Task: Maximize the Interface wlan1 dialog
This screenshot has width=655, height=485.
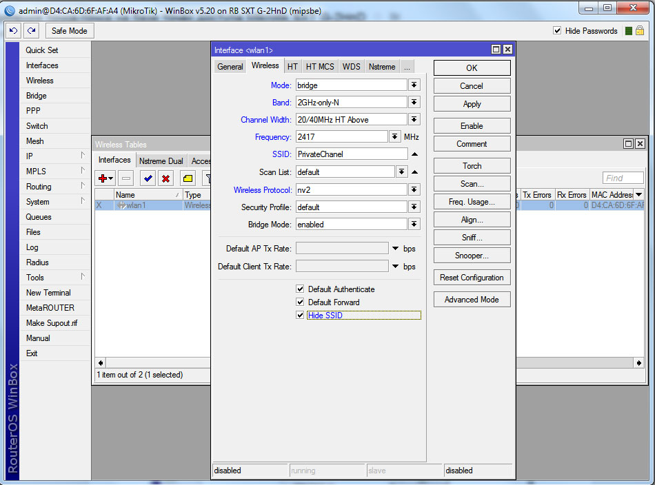Action: (496, 50)
